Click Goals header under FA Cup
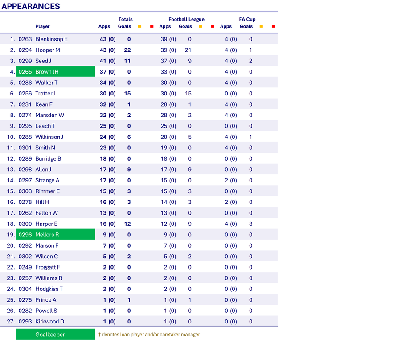 coord(246,26)
